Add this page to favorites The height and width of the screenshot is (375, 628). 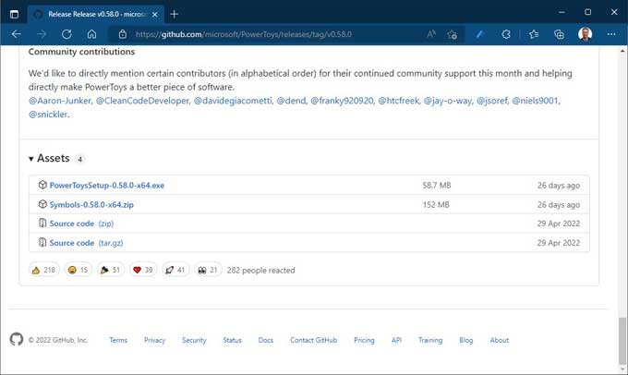(453, 34)
